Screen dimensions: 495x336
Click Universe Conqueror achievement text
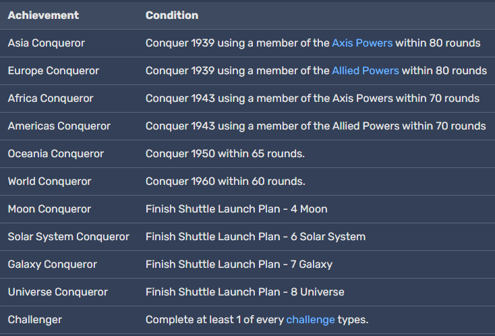(58, 292)
